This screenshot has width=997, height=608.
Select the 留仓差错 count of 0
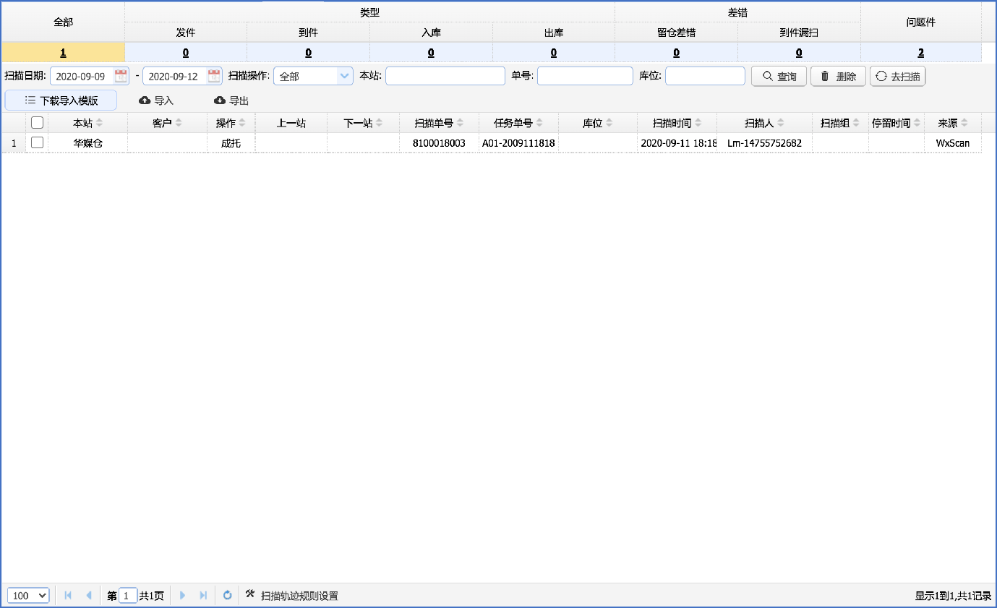(x=676, y=53)
